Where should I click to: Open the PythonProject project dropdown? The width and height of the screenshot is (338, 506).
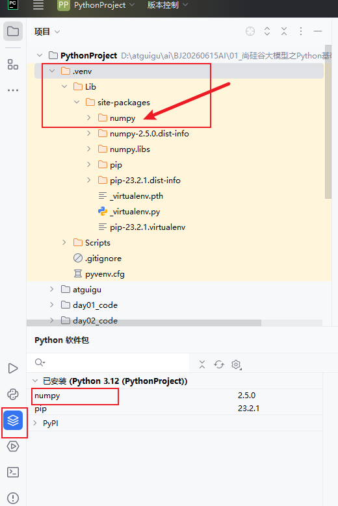96,5
